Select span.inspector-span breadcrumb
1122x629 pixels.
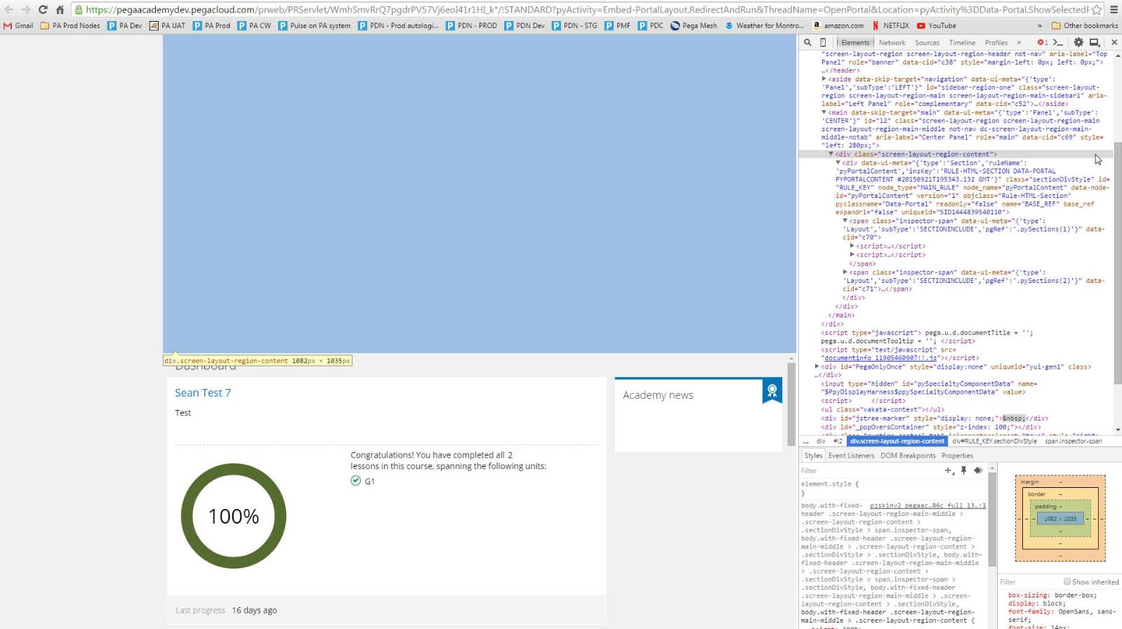pyautogui.click(x=1073, y=441)
